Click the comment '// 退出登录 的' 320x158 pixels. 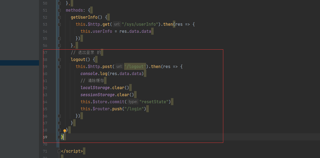point(86,53)
